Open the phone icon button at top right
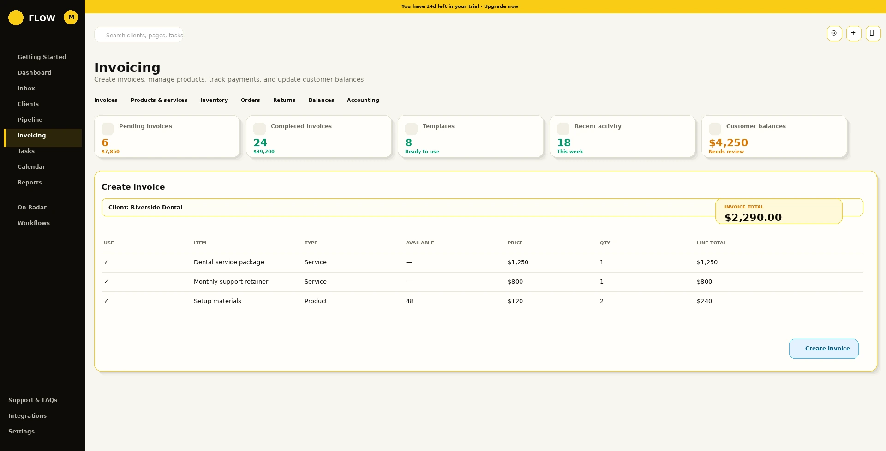Viewport: 886px width, 451px height. [x=873, y=33]
